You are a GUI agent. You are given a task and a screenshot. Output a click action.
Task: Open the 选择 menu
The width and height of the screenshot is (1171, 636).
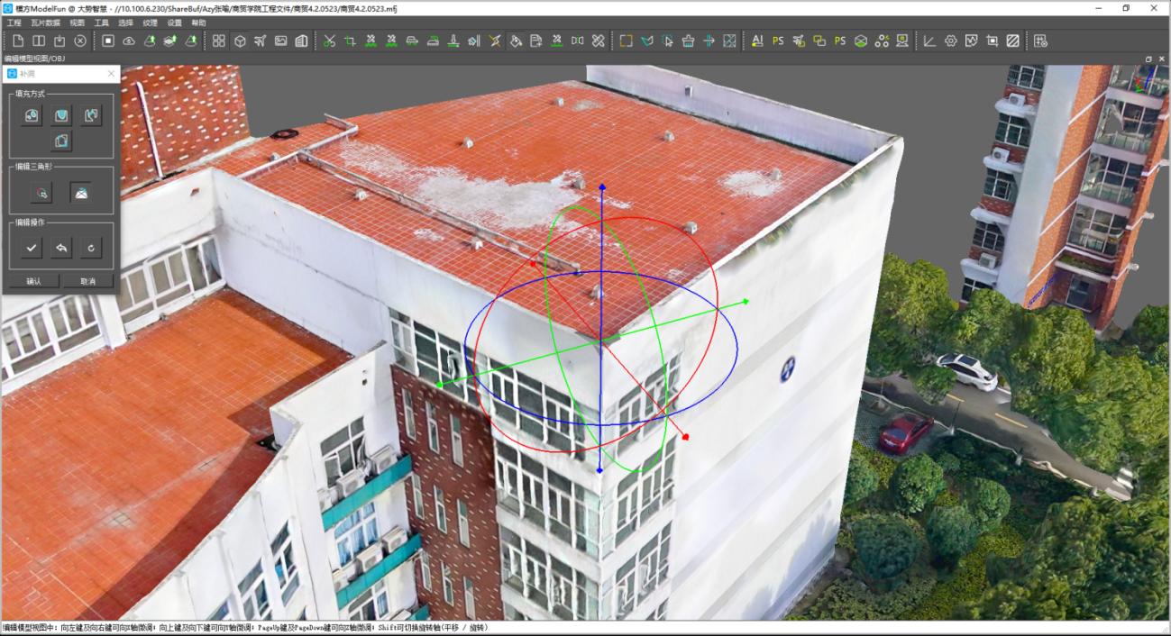(x=125, y=23)
